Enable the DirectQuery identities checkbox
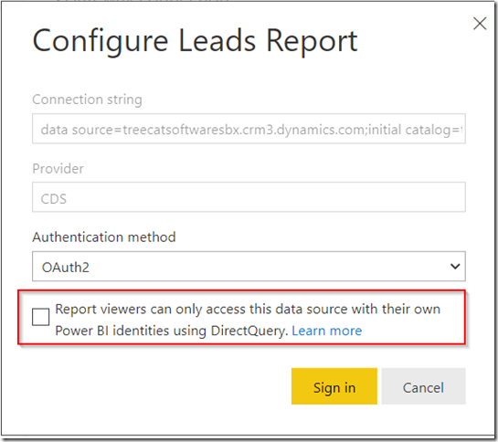Screen dimensions: 498x442 click(x=40, y=317)
